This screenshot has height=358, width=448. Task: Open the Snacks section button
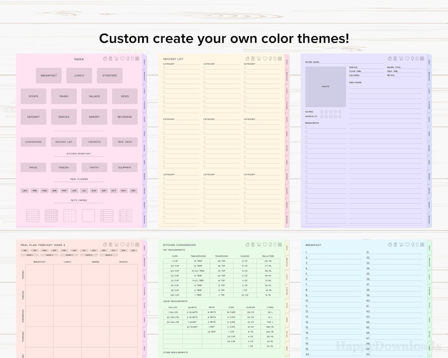coord(64,117)
